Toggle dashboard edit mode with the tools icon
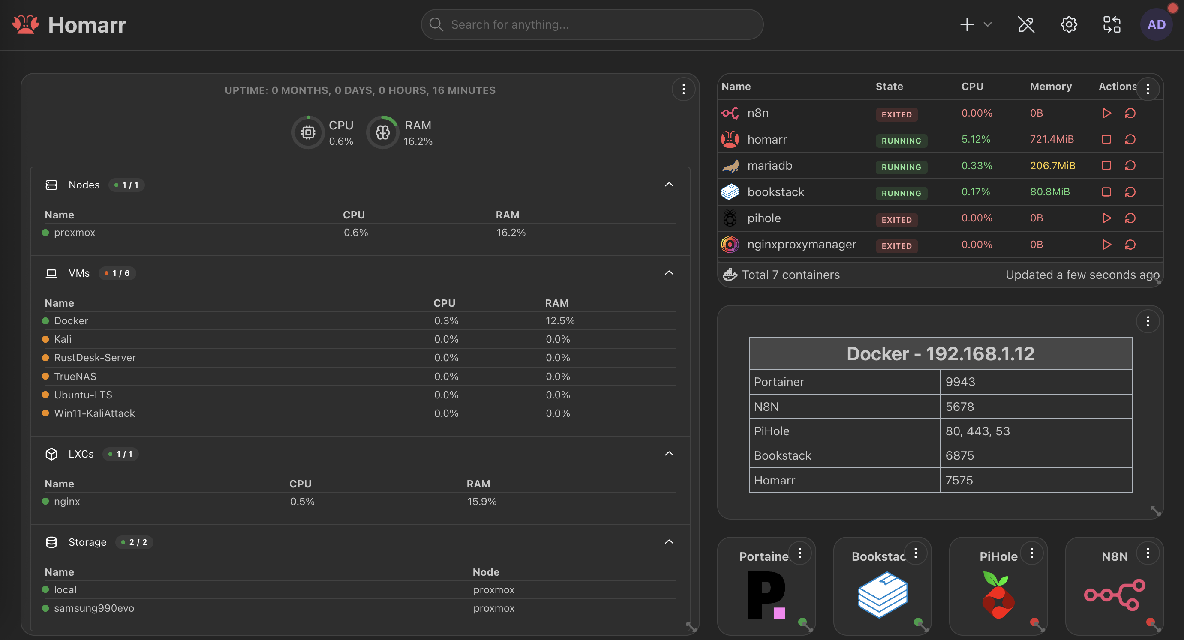 tap(1026, 24)
